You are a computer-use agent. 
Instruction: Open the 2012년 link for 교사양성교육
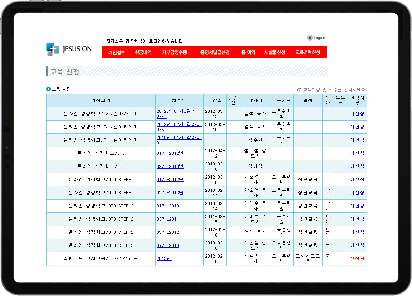point(164,259)
